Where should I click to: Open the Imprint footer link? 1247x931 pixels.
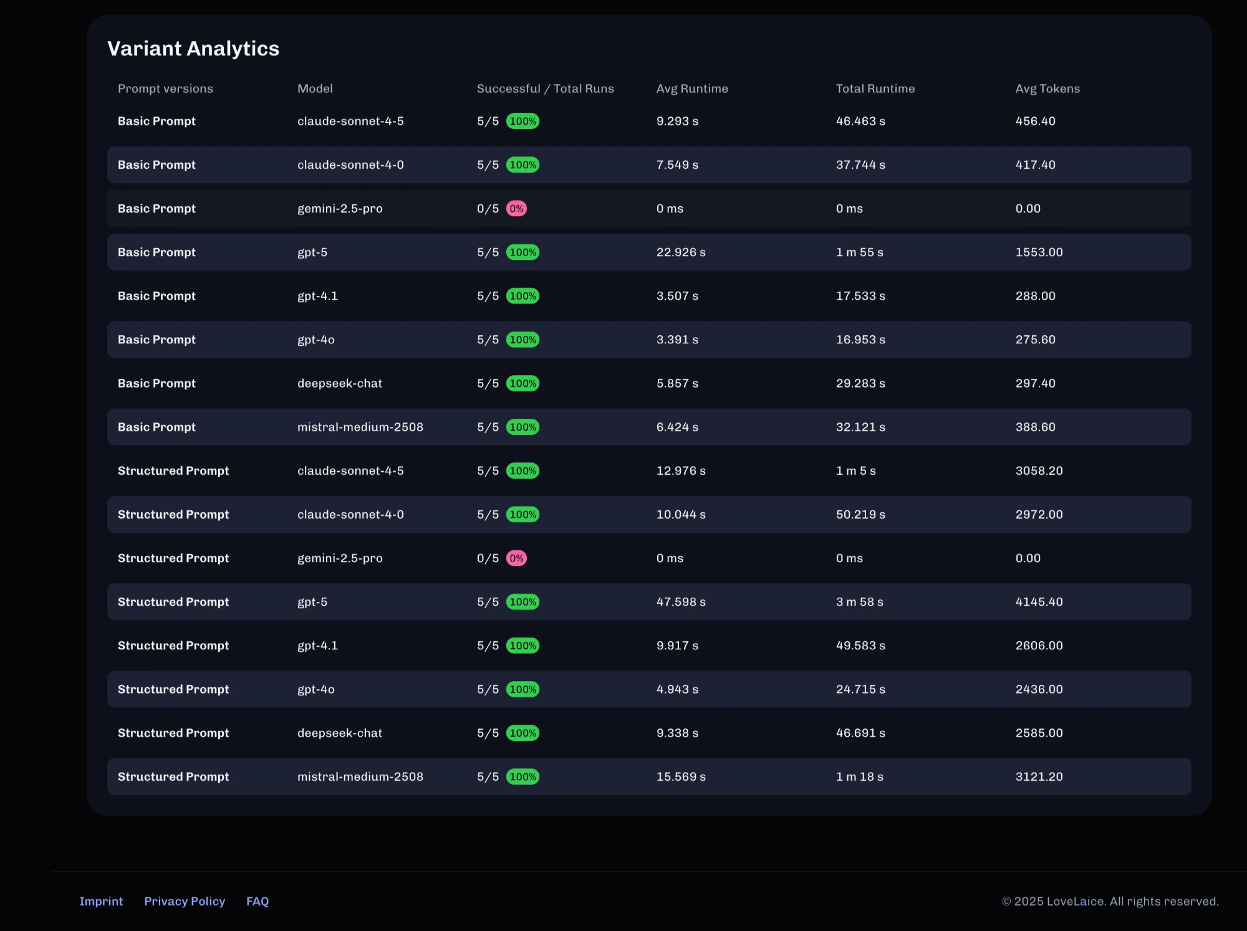101,901
